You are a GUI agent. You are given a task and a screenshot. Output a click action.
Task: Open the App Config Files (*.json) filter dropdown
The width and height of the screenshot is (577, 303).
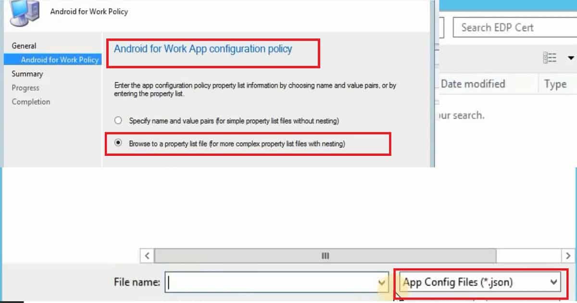[480, 282]
